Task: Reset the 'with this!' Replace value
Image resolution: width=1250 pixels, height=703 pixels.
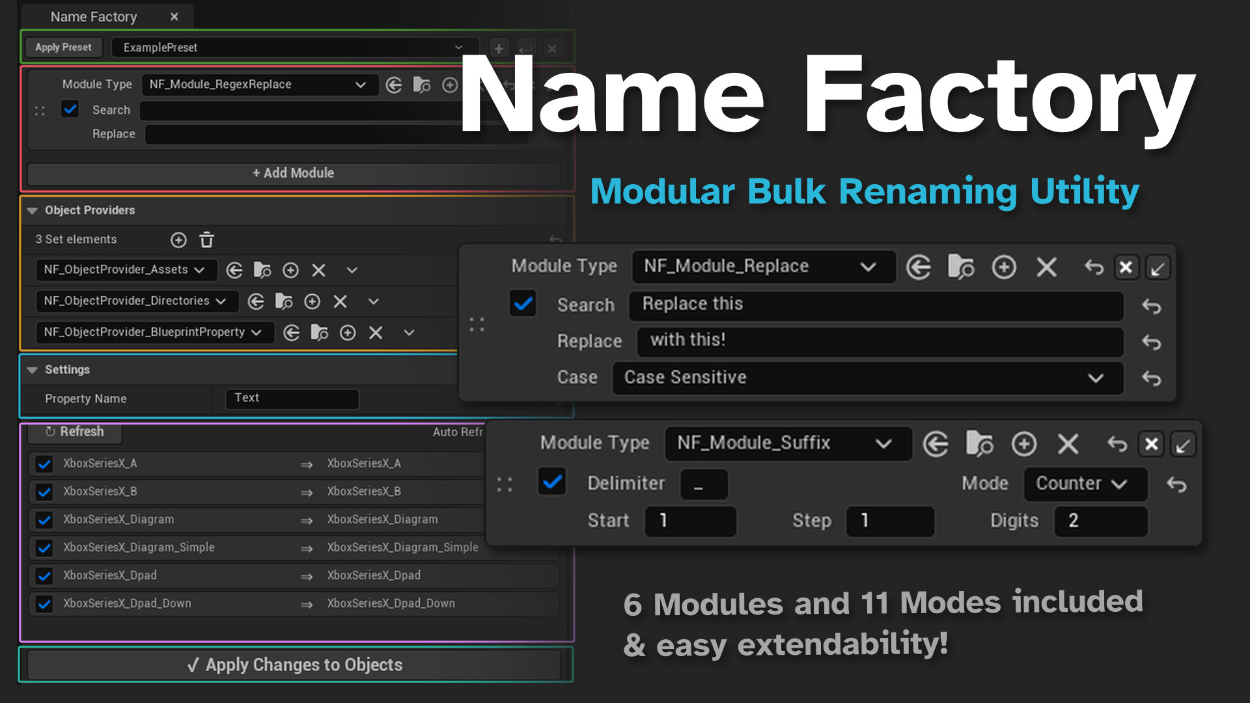Action: coord(1152,342)
